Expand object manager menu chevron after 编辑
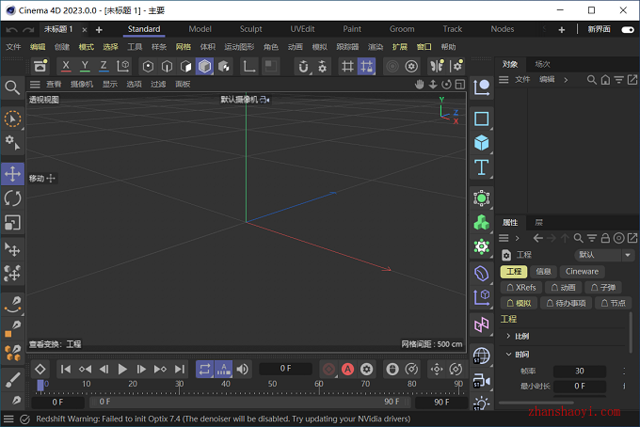640x427 pixels. tap(566, 80)
